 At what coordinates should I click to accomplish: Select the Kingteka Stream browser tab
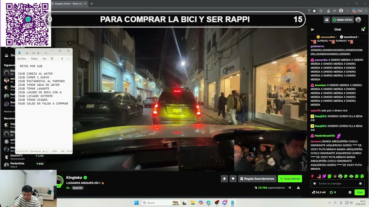click(x=68, y=4)
